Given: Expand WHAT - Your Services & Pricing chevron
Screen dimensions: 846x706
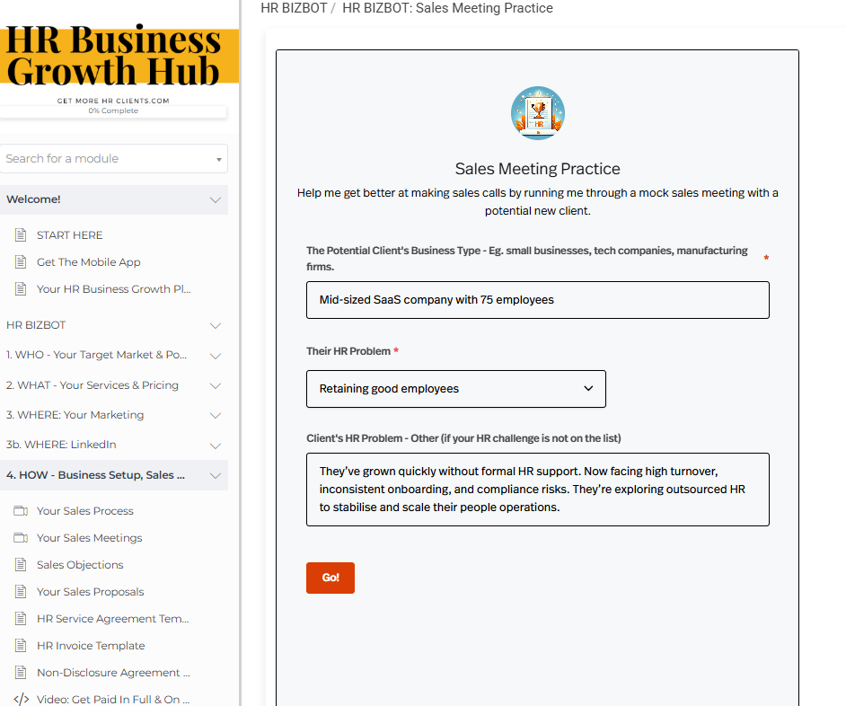Looking at the screenshot, I should (x=216, y=385).
